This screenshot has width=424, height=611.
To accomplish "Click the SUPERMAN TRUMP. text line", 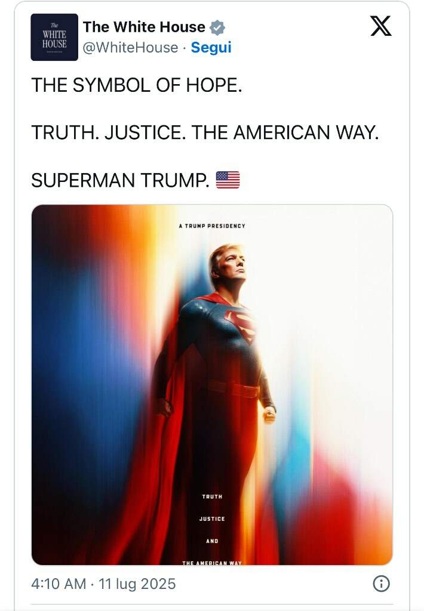I will point(120,180).
